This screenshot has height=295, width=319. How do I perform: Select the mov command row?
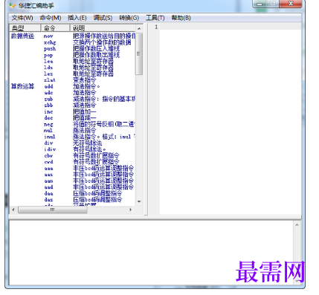click(72, 36)
